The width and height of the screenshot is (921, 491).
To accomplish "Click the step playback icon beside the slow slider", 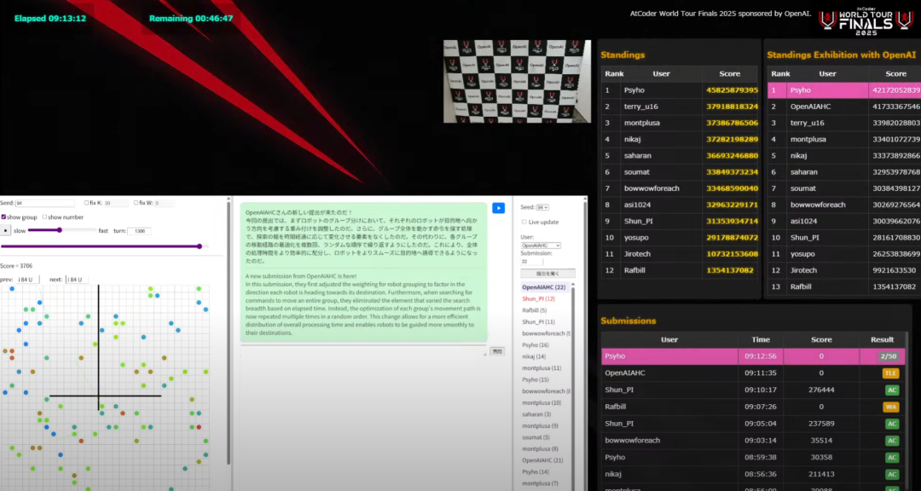I will tap(6, 229).
